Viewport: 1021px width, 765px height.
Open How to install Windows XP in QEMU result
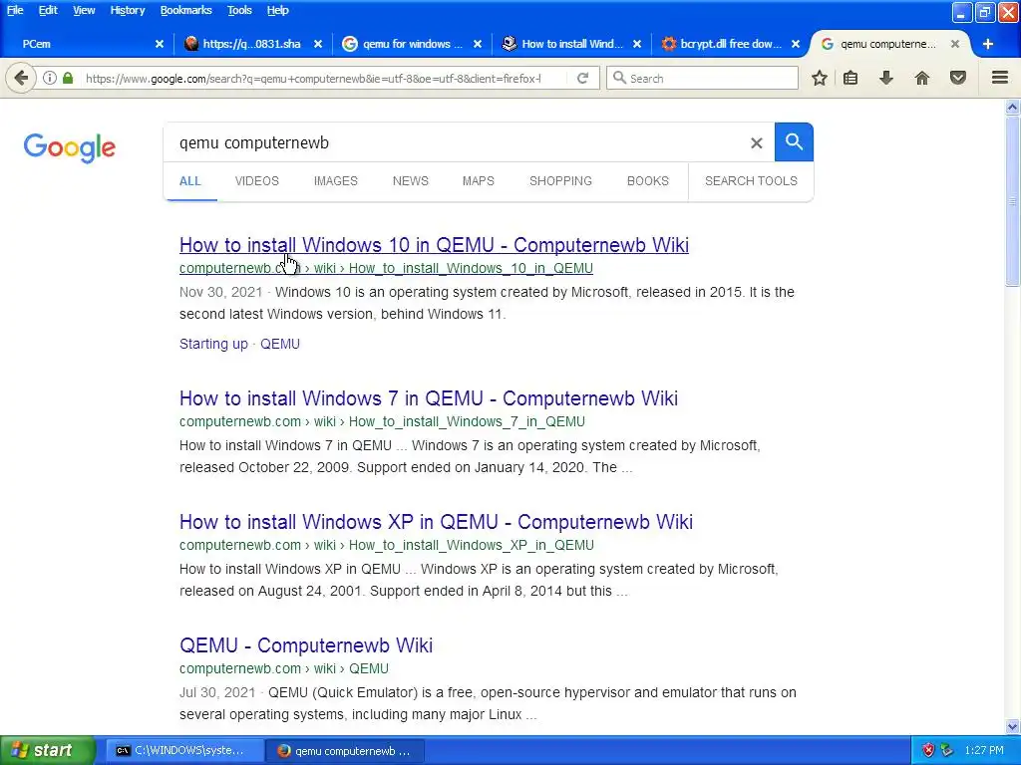pyautogui.click(x=436, y=522)
